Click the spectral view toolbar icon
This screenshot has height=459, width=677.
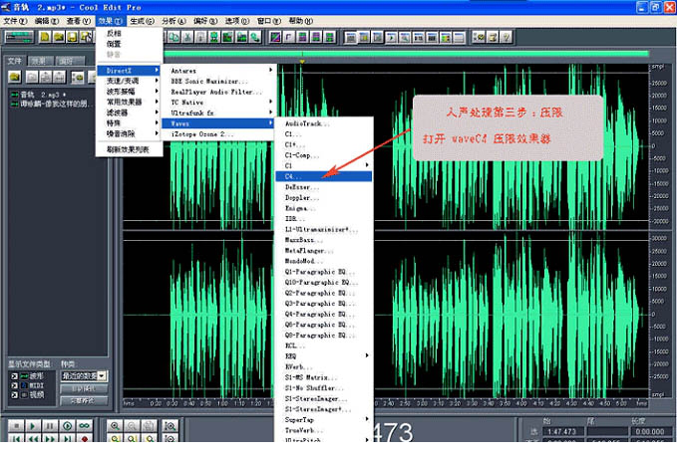tap(275, 38)
